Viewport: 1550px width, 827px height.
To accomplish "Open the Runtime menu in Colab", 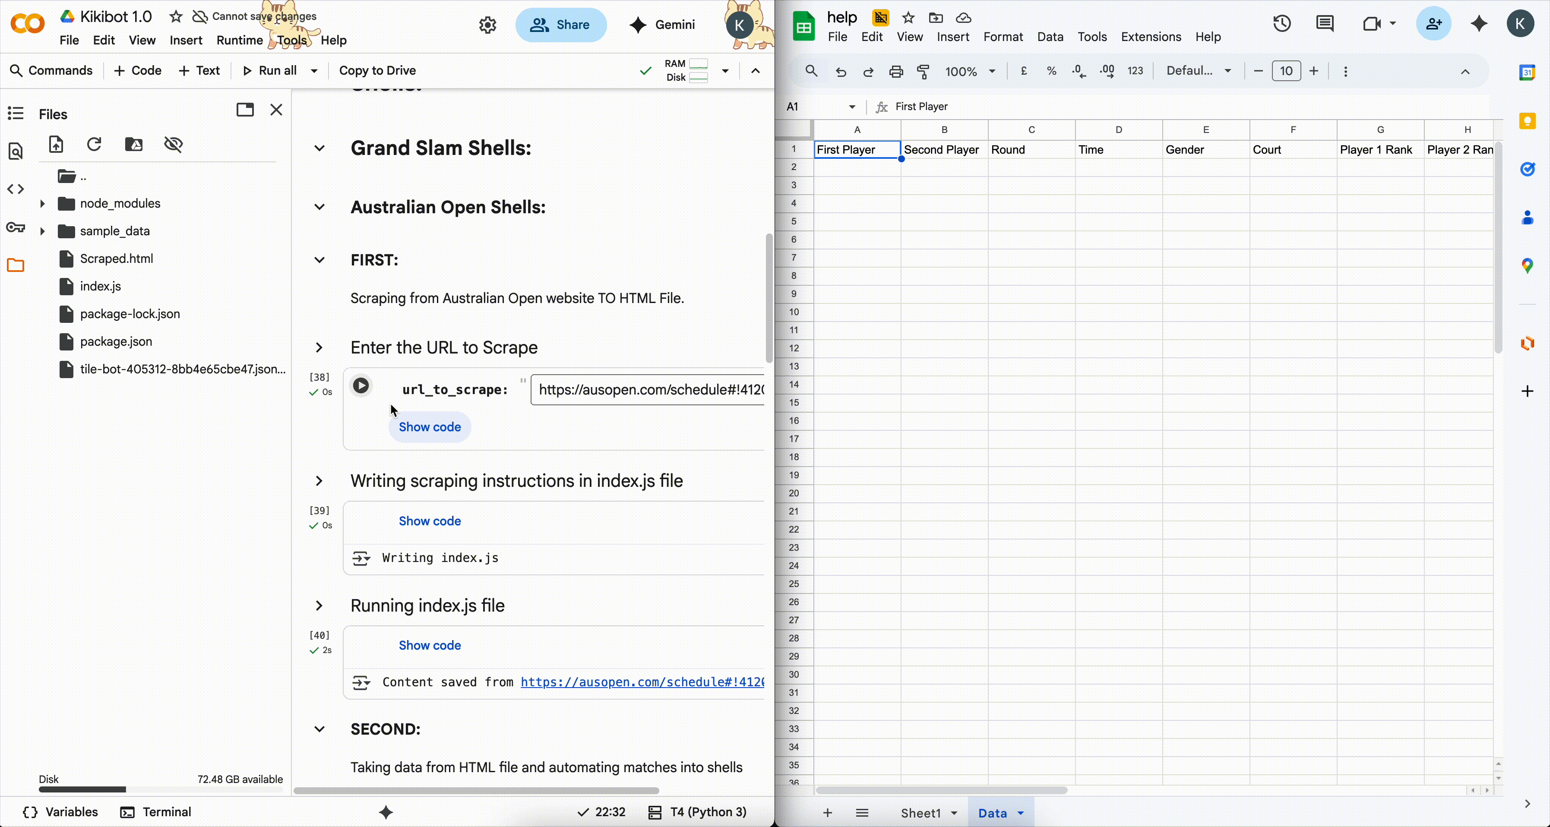I will coord(239,40).
